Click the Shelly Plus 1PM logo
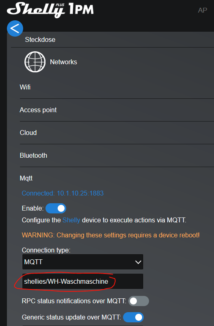 [50, 10]
